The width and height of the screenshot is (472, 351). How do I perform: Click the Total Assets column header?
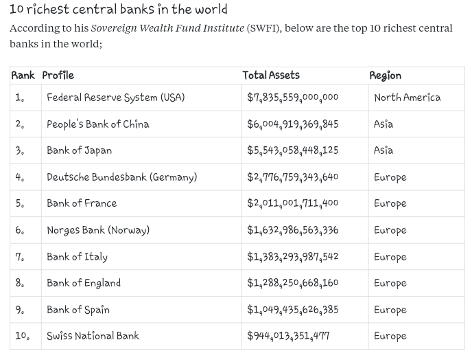coord(271,76)
